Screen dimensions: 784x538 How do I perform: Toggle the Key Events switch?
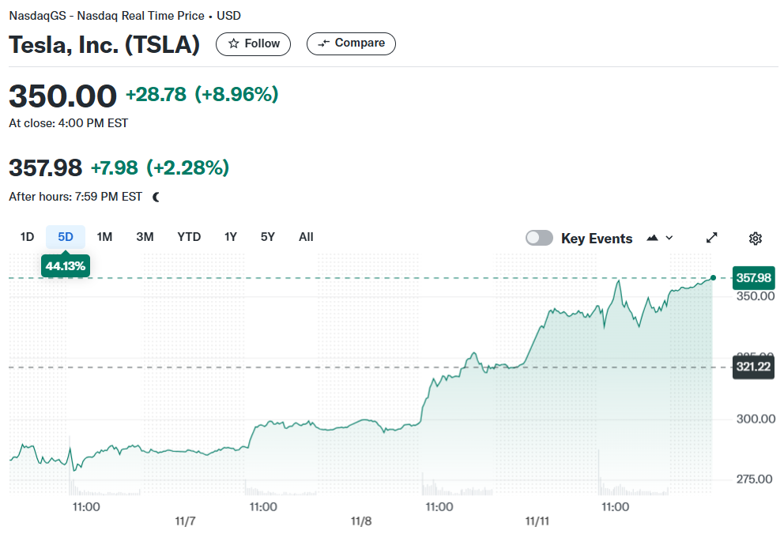(539, 238)
